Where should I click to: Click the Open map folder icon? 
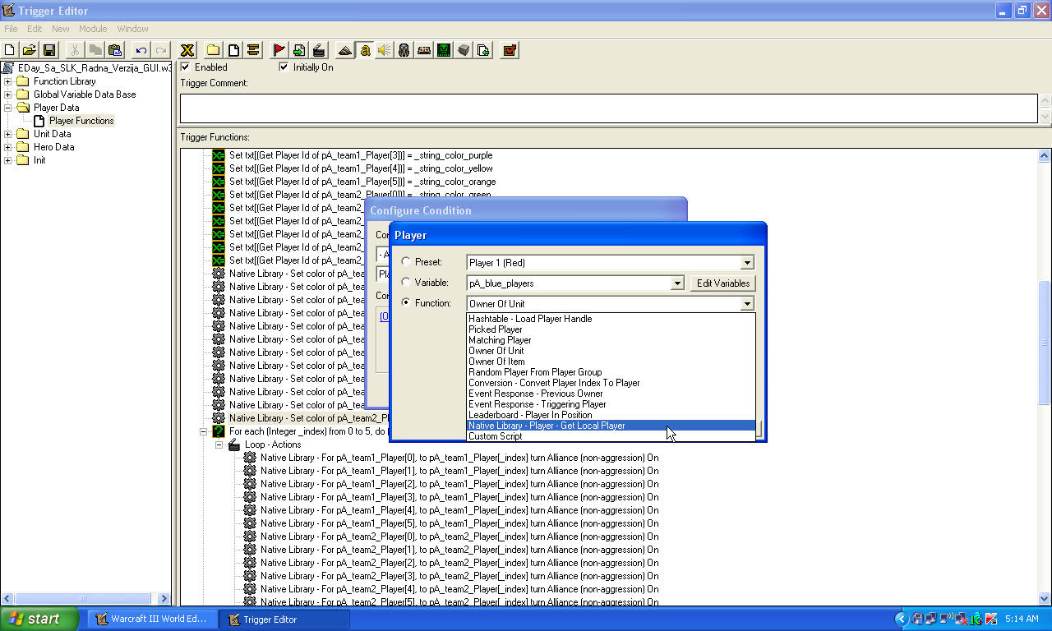[29, 50]
